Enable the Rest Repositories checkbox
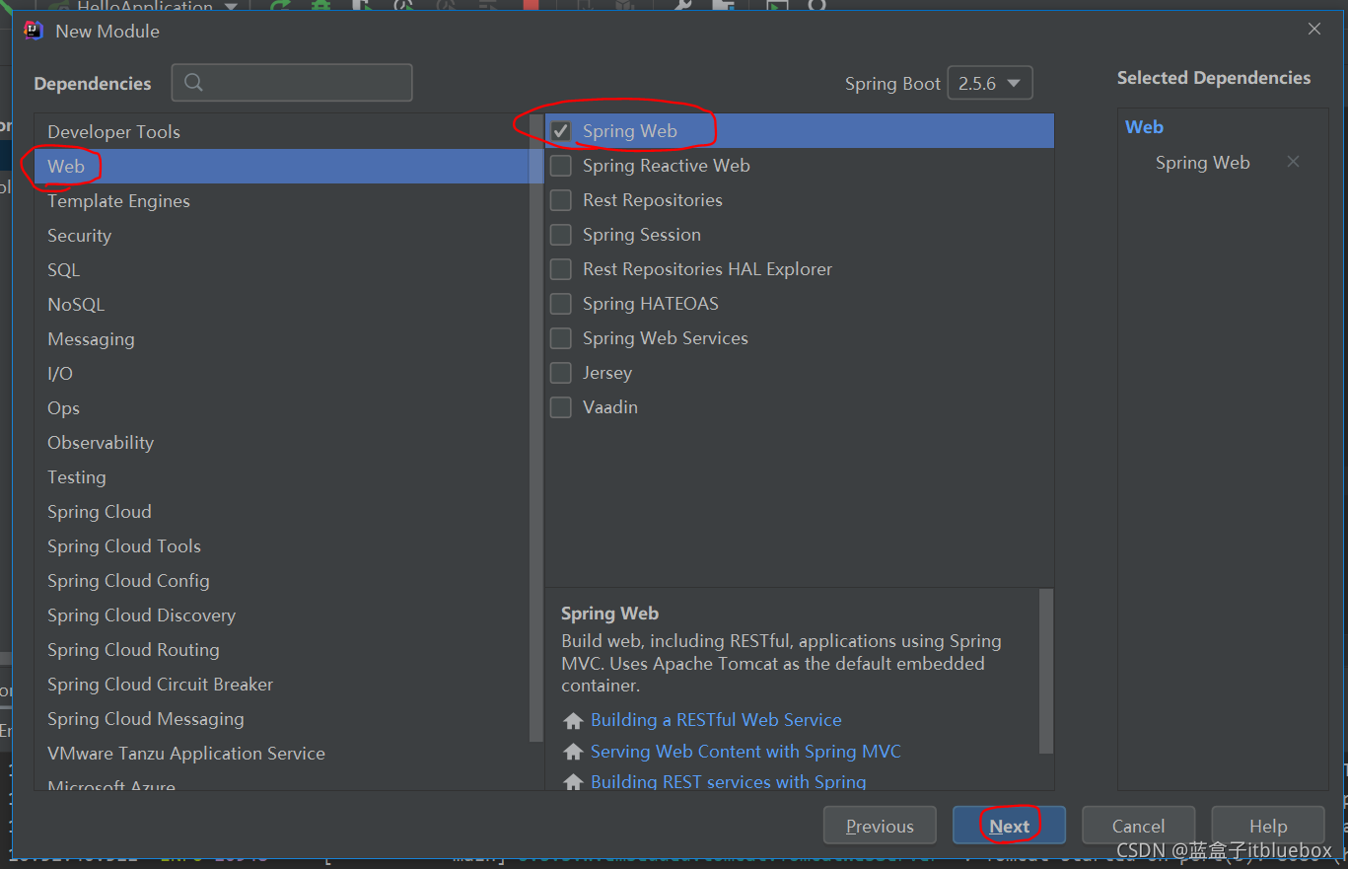This screenshot has width=1348, height=869. 561,200
